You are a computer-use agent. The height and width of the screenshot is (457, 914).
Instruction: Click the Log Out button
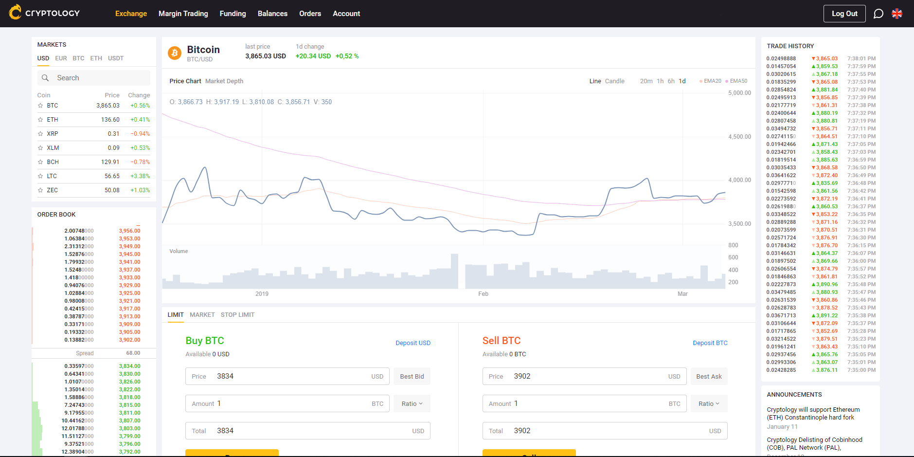[x=844, y=14]
